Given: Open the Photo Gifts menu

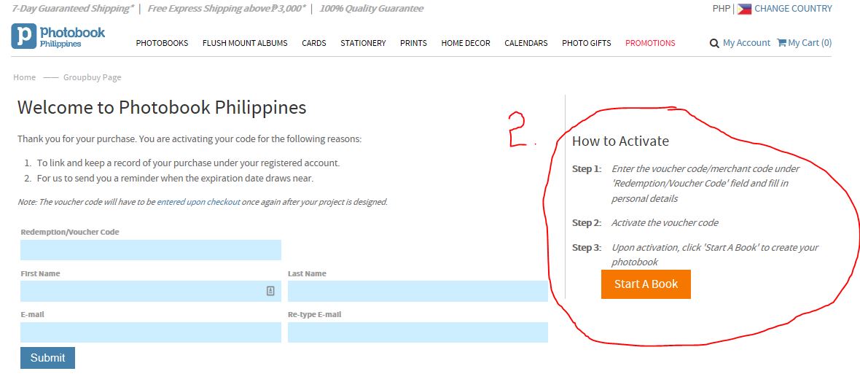Looking at the screenshot, I should tap(586, 43).
